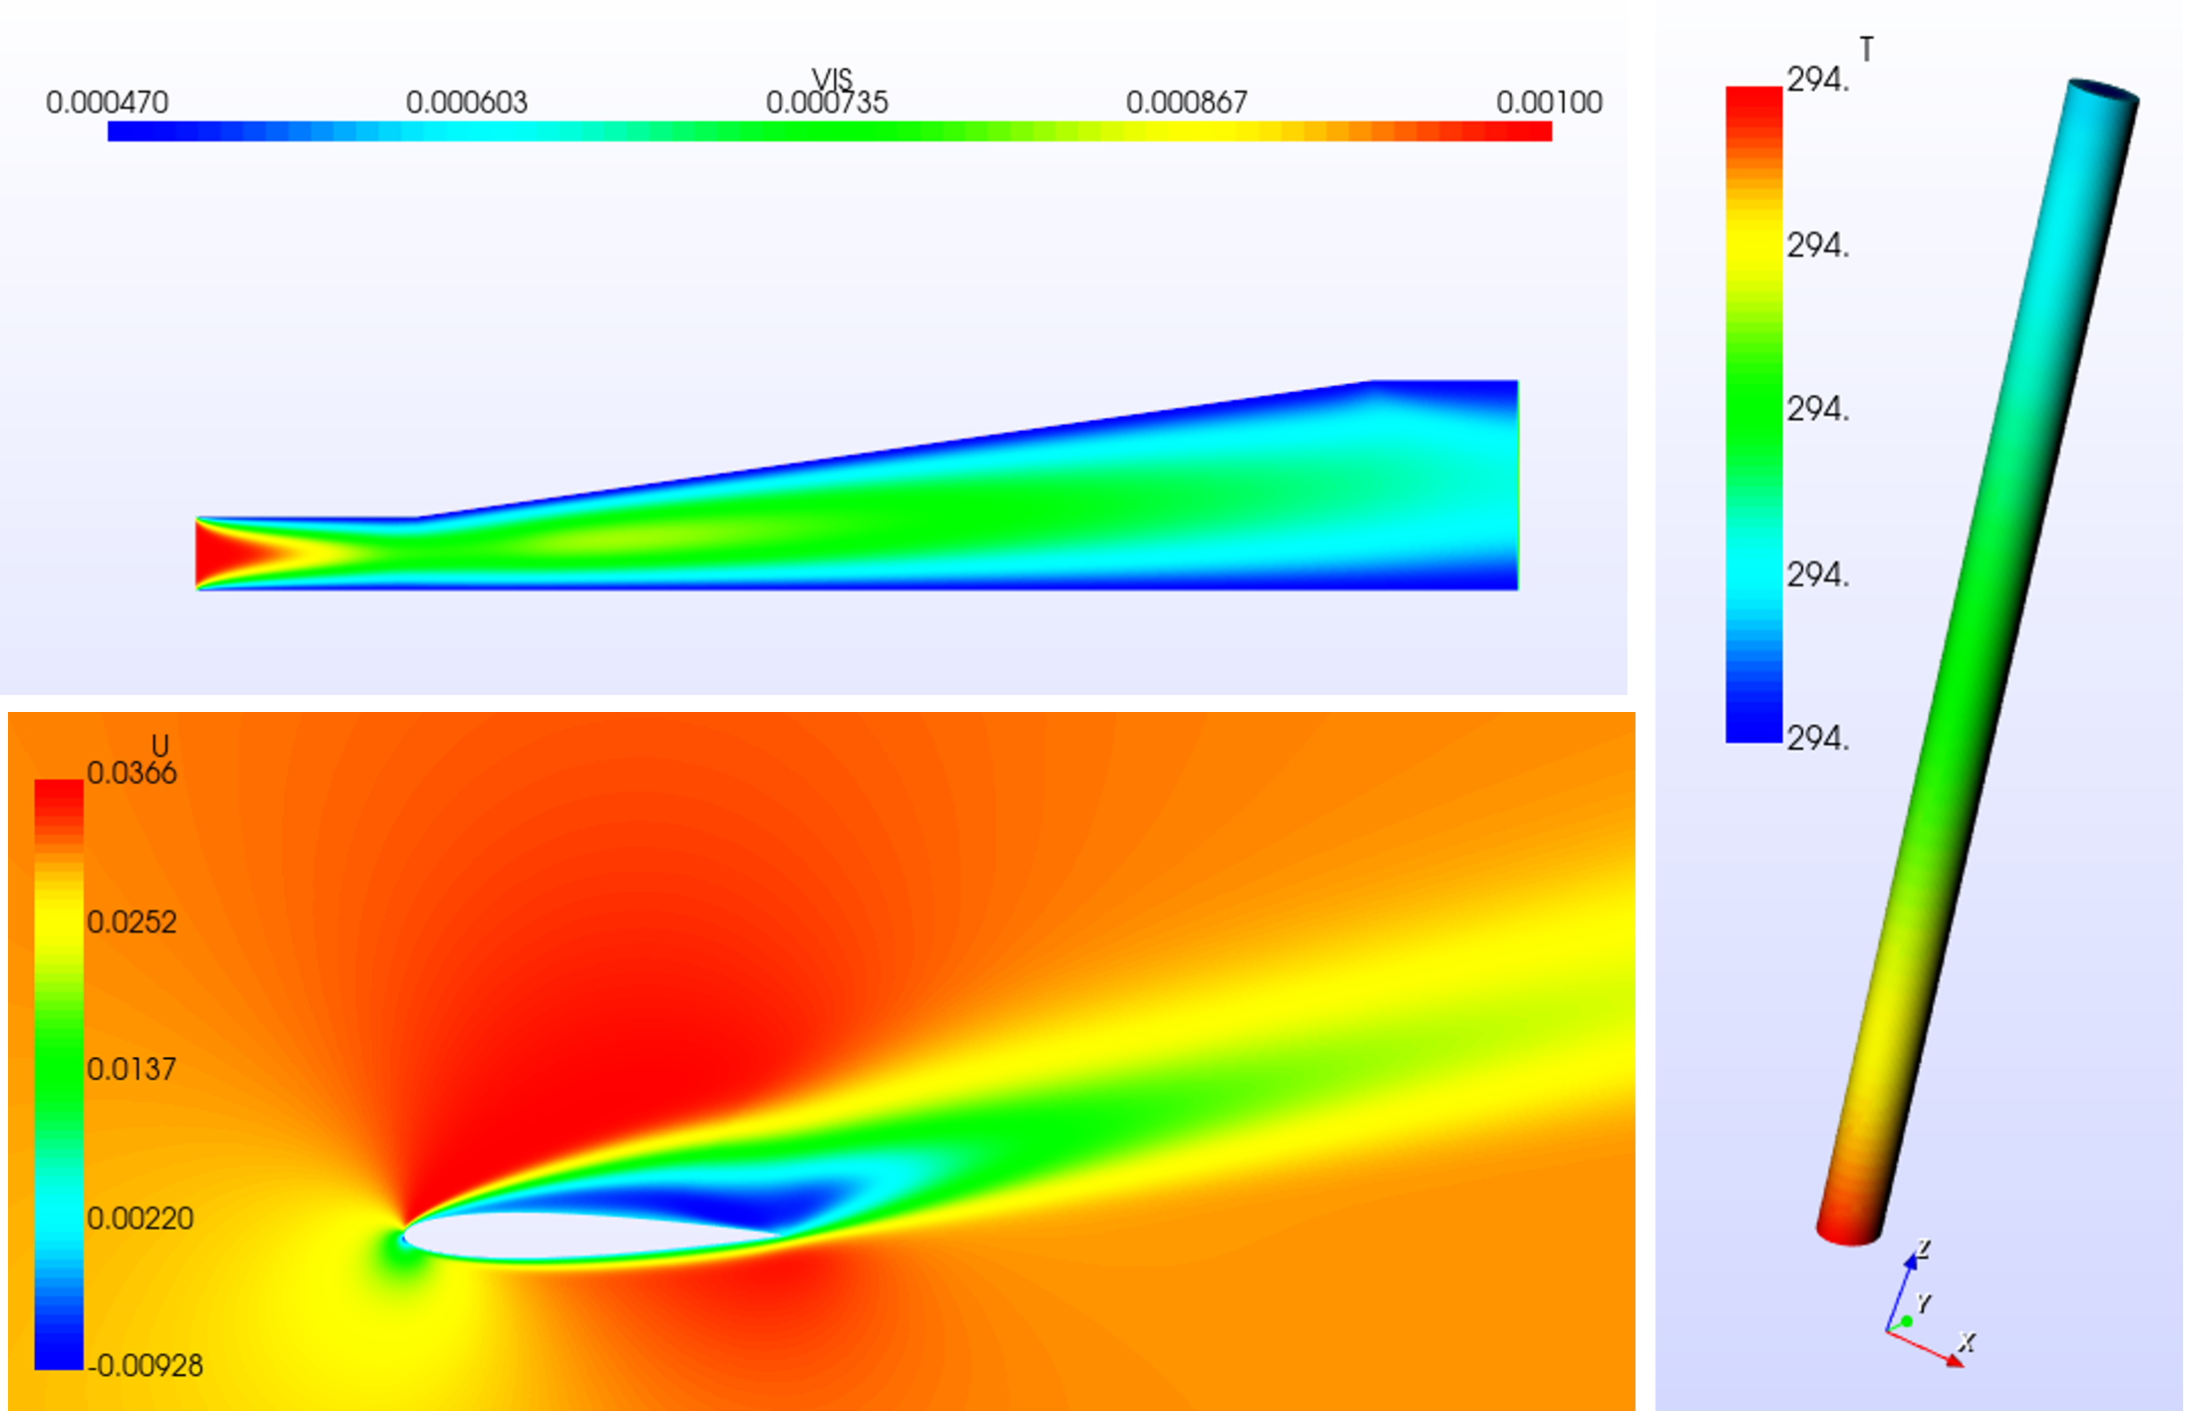Viewport: 2194px width, 1414px height.
Task: Click the Z axis arrow of orientation triad
Action: pos(1911,1263)
